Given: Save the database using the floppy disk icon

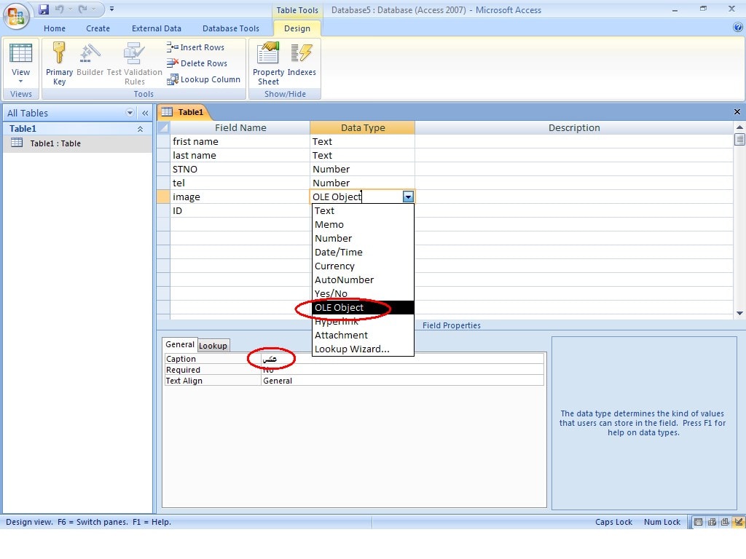Looking at the screenshot, I should (x=44, y=9).
